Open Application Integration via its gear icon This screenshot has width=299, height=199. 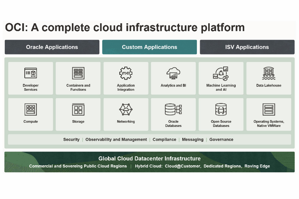(126, 73)
